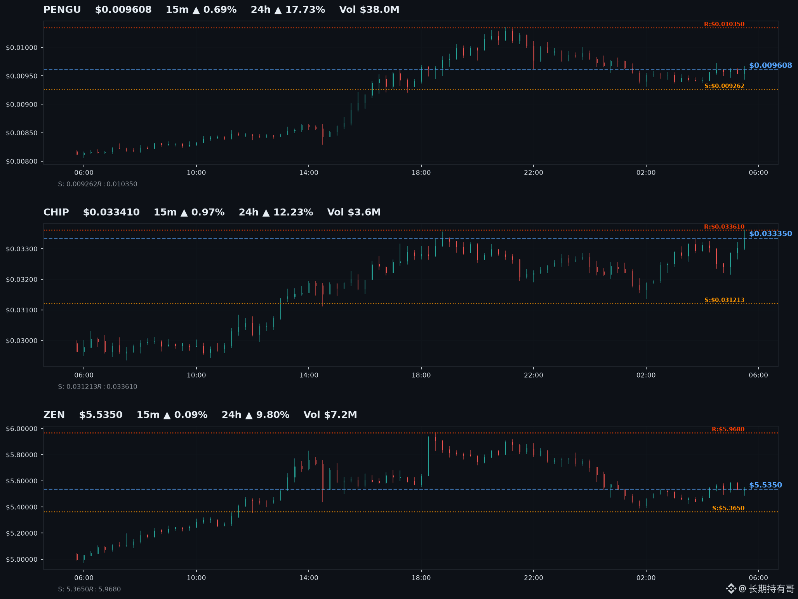798x599 pixels.
Task: Select the $5.00000 y-axis tick
Action: (22, 560)
